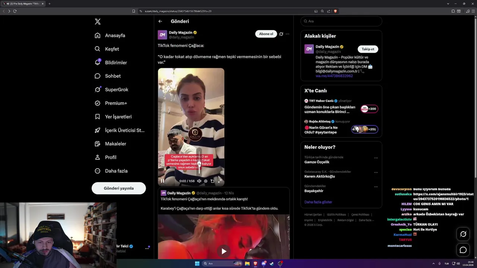Go to Profil page
This screenshot has width=477, height=268.
[105, 157]
